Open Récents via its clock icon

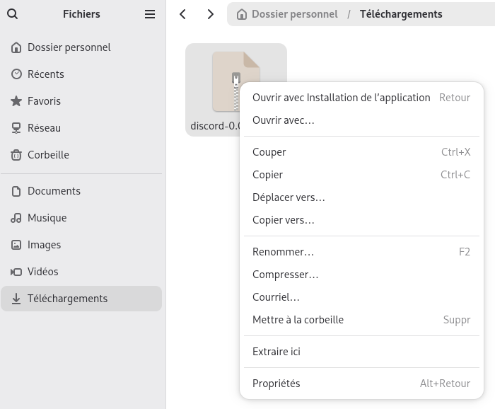click(x=16, y=74)
